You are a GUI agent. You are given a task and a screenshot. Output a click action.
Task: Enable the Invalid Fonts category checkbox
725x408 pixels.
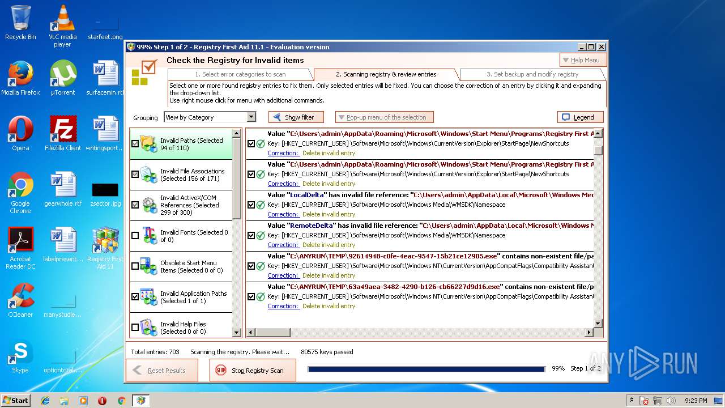135,236
